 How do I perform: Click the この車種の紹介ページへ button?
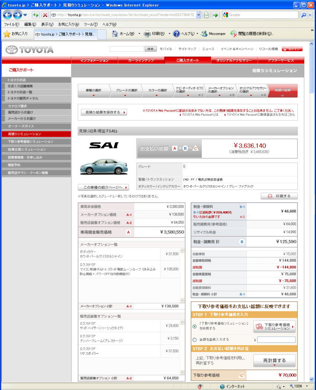(103, 187)
